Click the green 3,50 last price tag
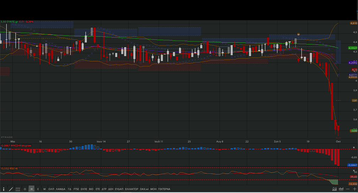This screenshot has width=358, height=193. (354, 131)
